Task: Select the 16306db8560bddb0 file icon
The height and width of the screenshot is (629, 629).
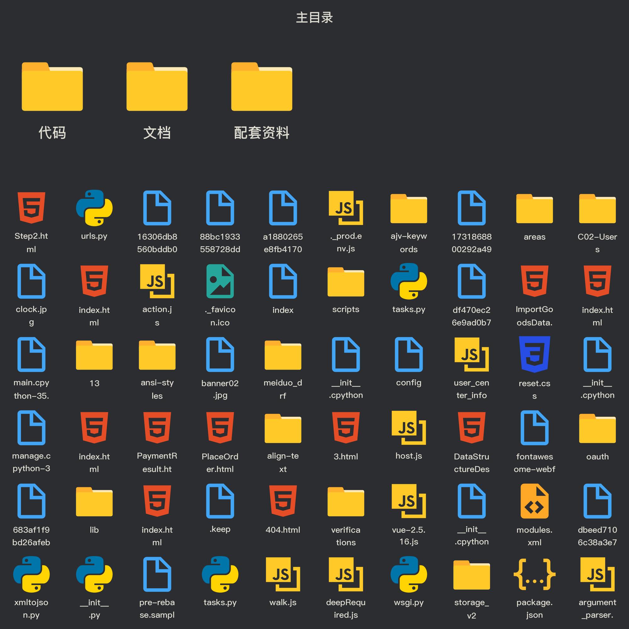Action: 157,208
